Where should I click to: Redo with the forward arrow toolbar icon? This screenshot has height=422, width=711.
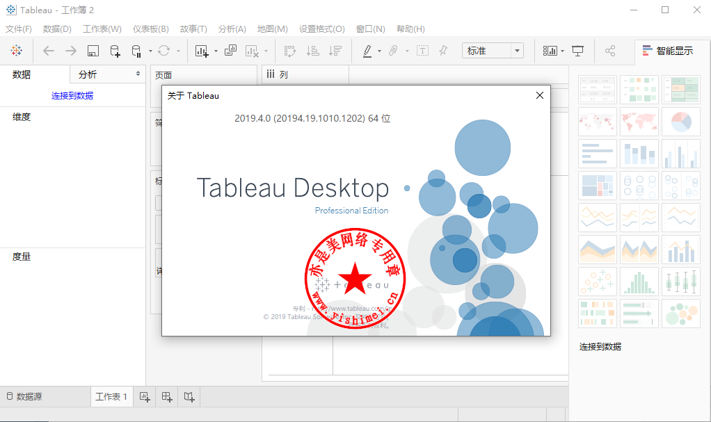[71, 51]
